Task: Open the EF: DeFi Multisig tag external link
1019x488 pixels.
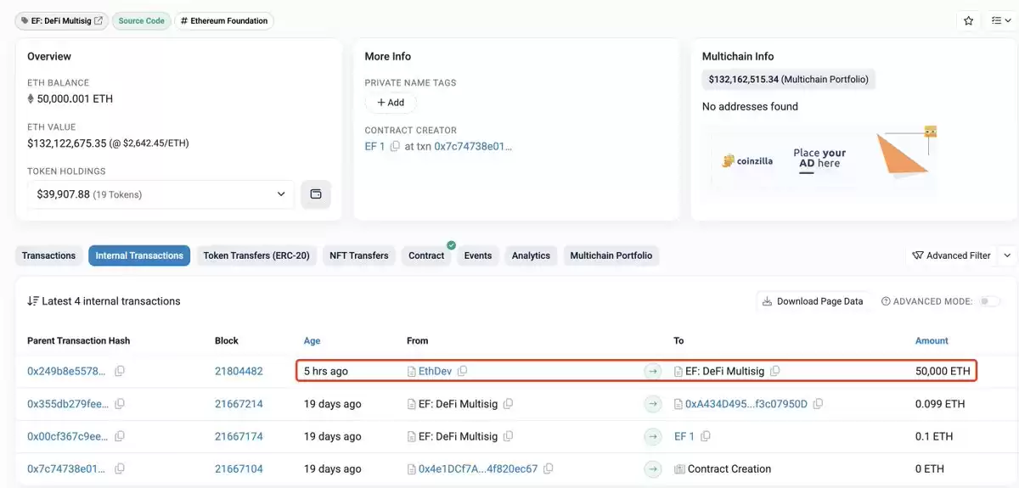Action: point(99,20)
